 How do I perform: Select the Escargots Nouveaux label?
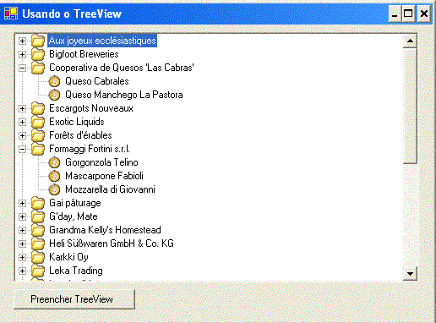coord(91,108)
